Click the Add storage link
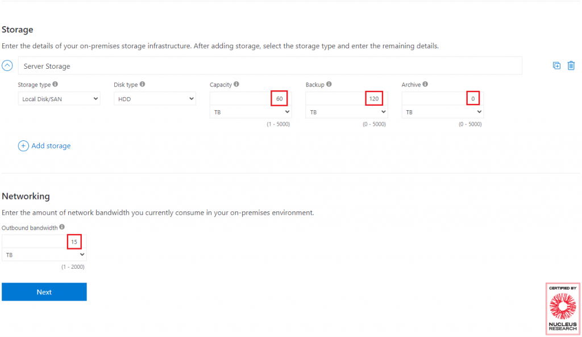Viewport: 582px width, 337px height. (51, 146)
